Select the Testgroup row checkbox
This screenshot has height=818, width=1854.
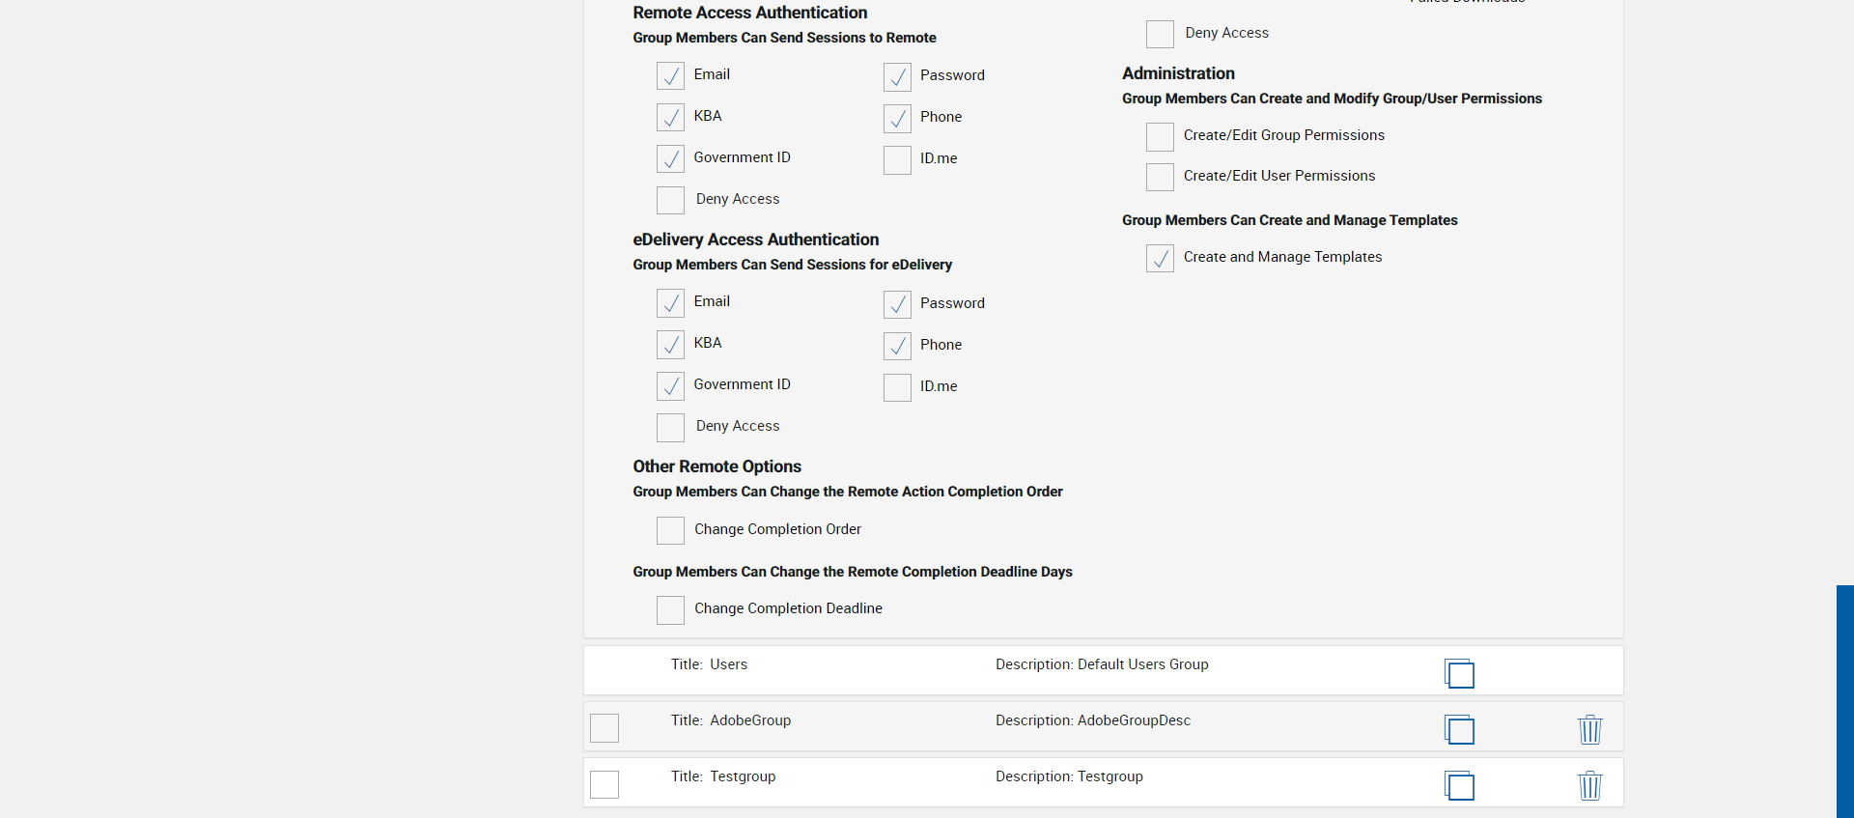[604, 784]
